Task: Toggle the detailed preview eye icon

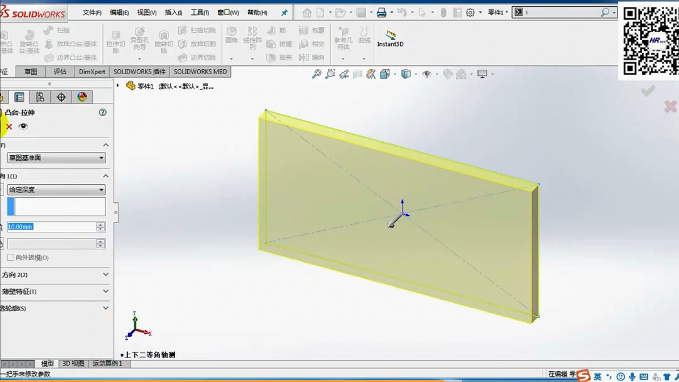Action: tap(23, 126)
